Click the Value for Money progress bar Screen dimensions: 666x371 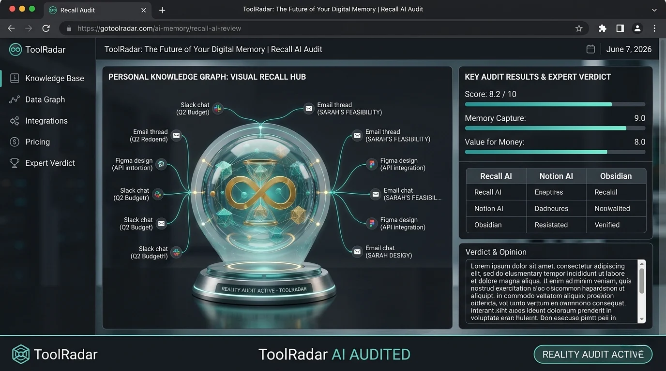point(555,152)
